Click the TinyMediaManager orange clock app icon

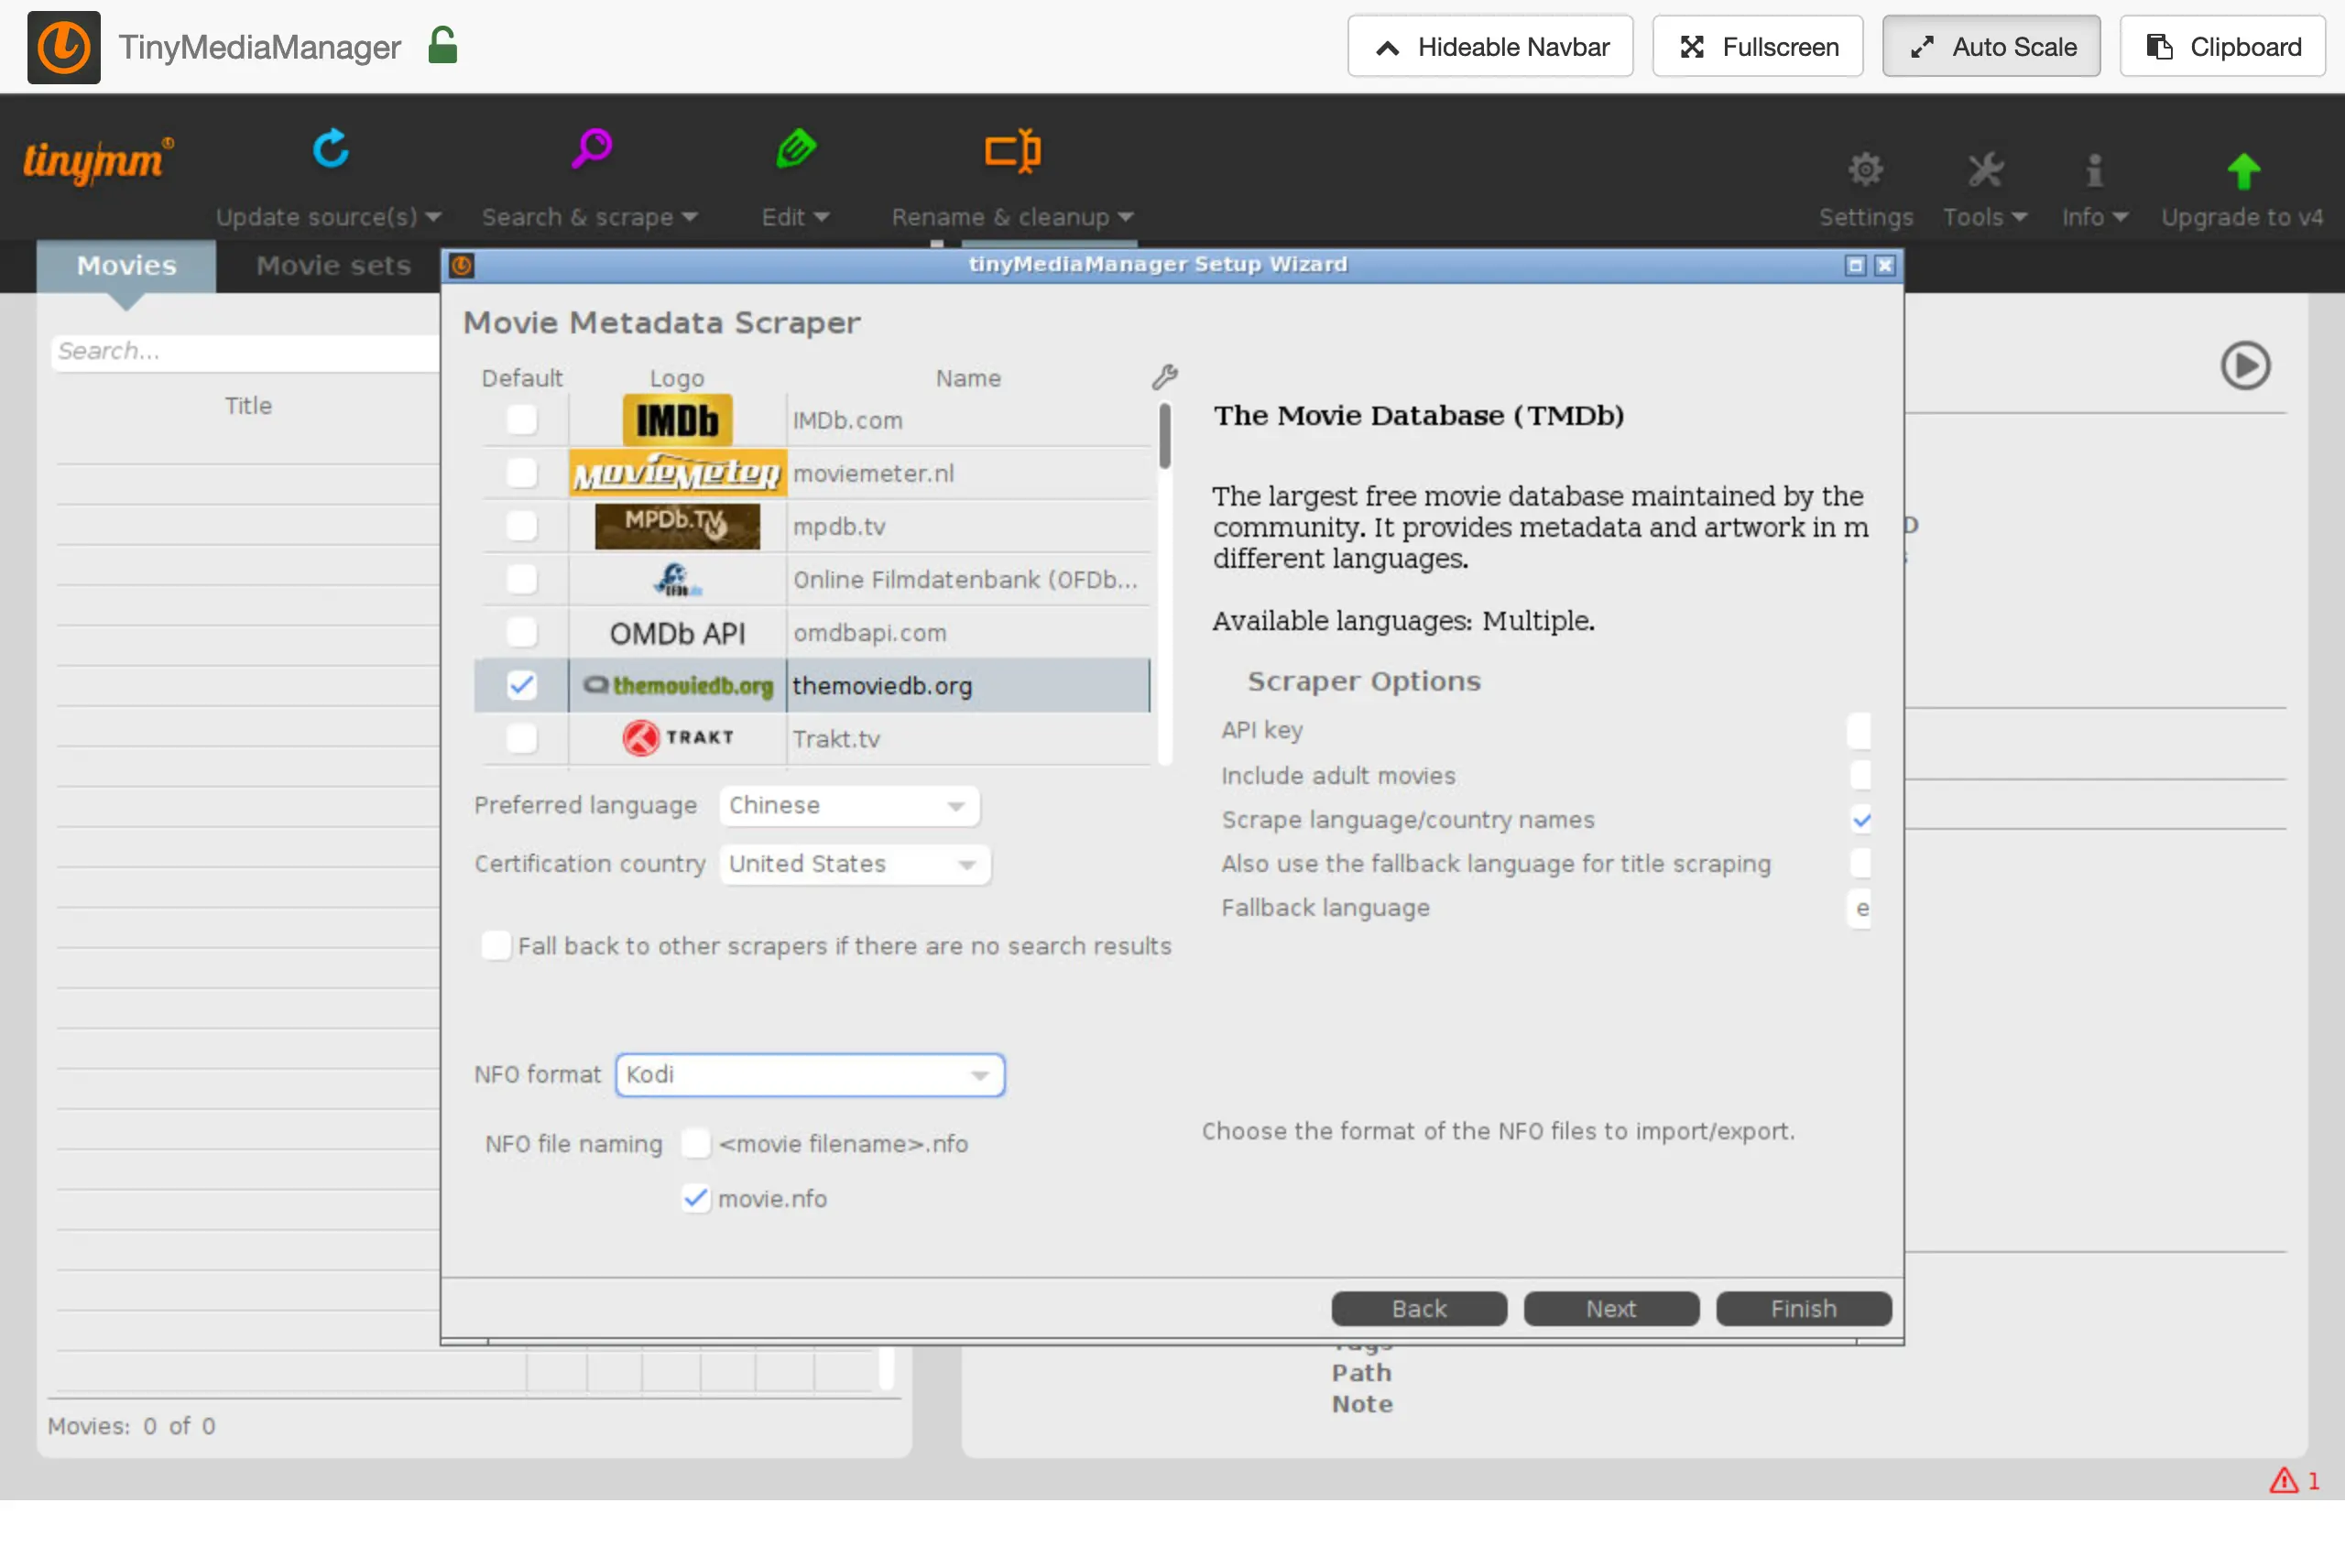pyautogui.click(x=64, y=47)
